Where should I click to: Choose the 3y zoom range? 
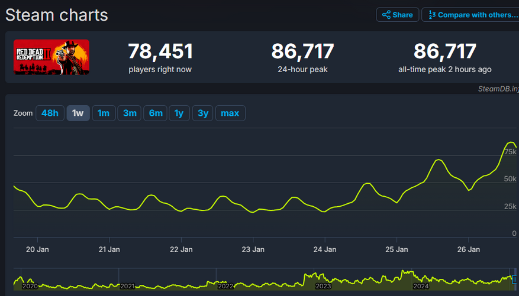tap(202, 113)
